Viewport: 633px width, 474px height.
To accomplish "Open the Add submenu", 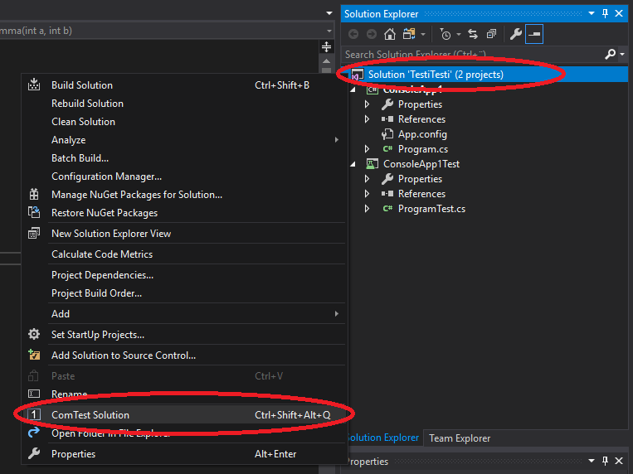I will click(x=184, y=314).
